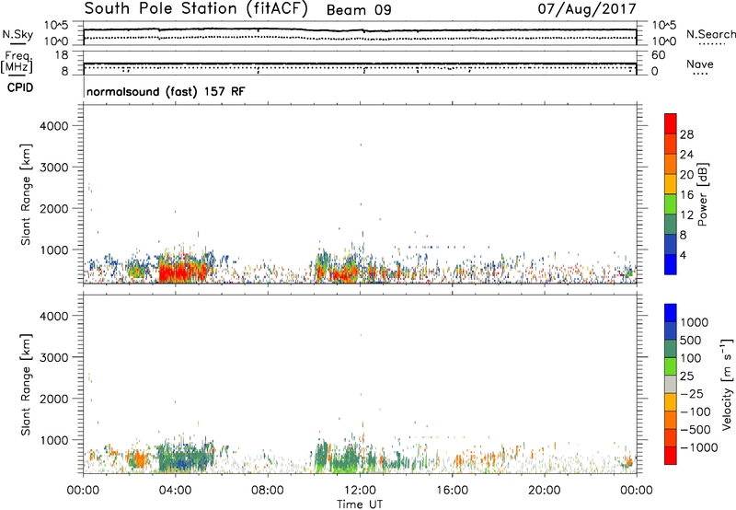
Task: Click the '-25' velocity colorbar label
Action: click(x=692, y=394)
